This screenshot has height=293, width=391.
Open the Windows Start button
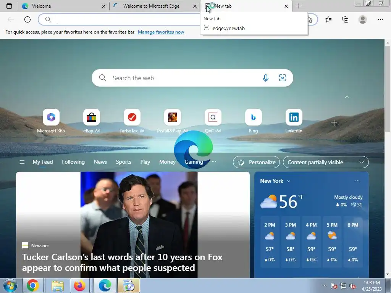click(x=10, y=285)
